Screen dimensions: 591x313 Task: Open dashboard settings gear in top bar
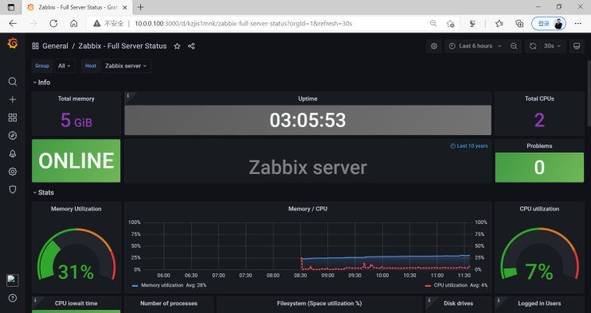pyautogui.click(x=434, y=46)
